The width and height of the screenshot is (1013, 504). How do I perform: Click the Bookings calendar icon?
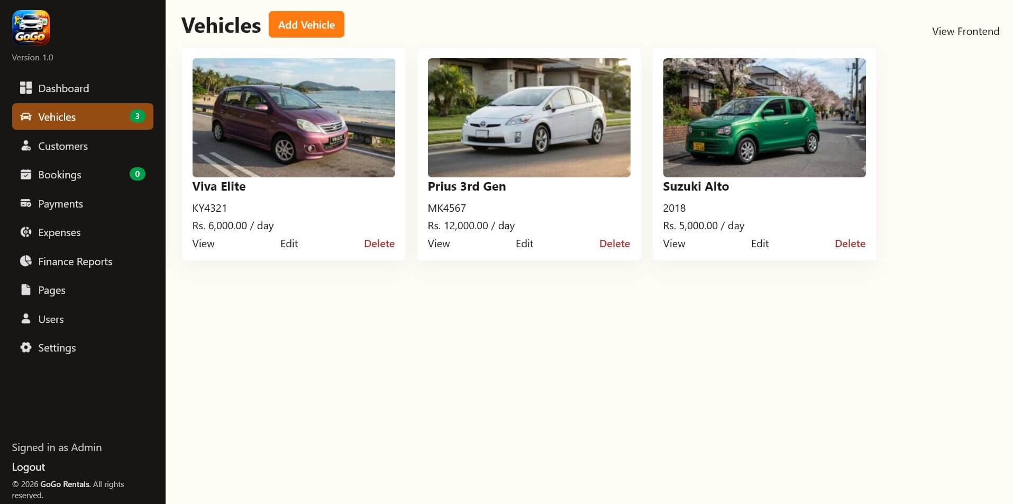coord(25,174)
